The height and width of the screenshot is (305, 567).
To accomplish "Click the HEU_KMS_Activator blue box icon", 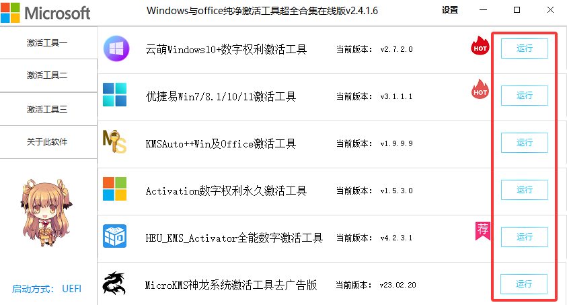I will click(114, 236).
